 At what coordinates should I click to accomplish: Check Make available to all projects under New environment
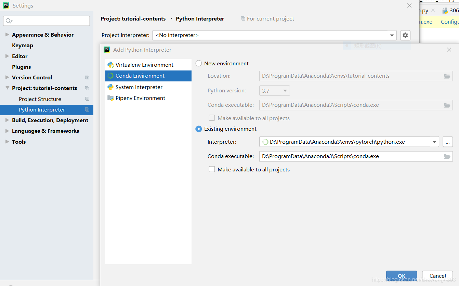pos(212,118)
